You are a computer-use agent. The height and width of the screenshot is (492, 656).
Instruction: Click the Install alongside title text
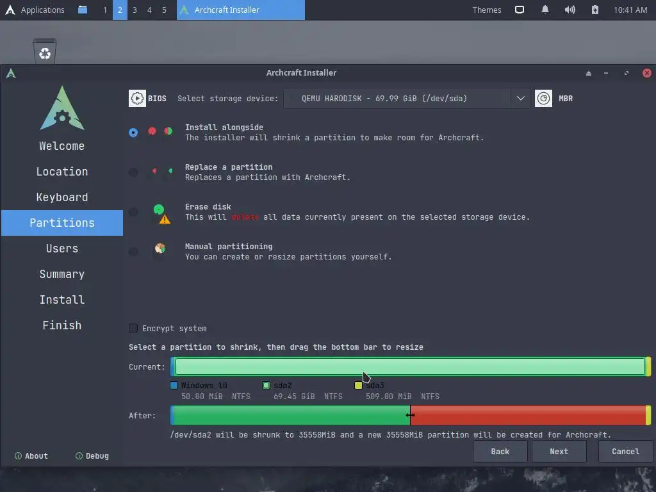224,127
